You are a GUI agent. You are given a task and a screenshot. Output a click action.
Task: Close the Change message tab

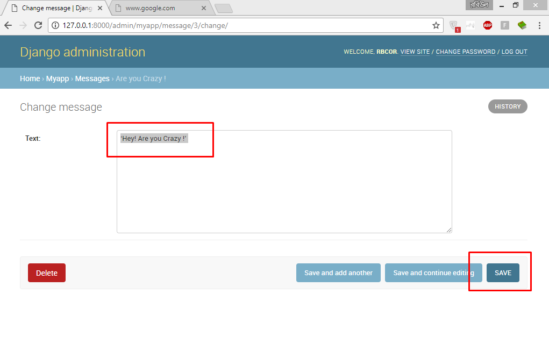click(100, 8)
